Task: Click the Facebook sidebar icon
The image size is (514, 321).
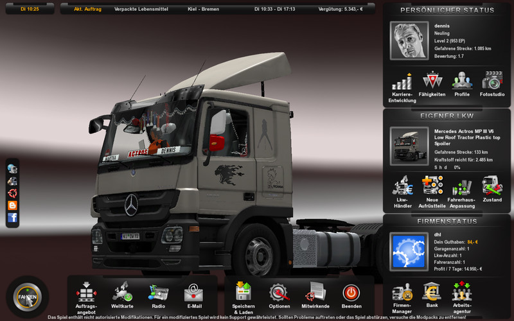Action: tap(12, 218)
